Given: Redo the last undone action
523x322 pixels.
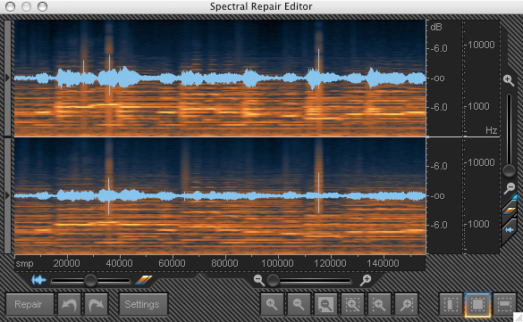Looking at the screenshot, I should tap(96, 304).
